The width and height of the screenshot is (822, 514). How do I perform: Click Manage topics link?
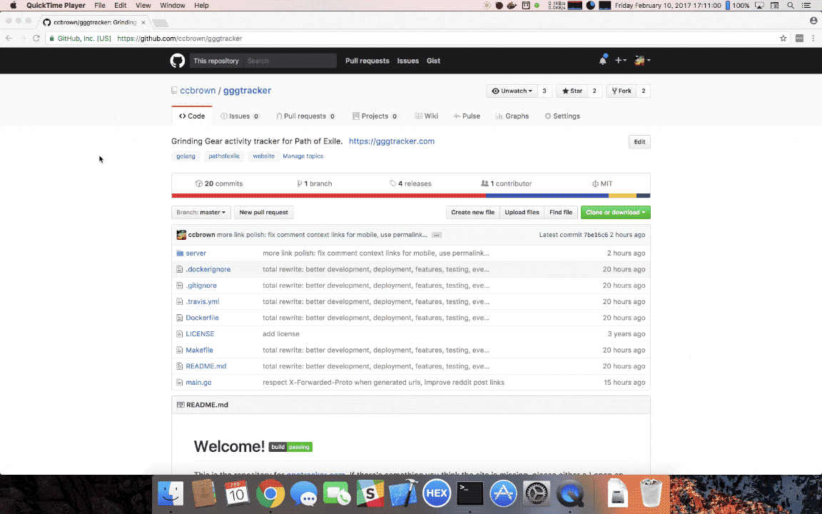pyautogui.click(x=303, y=156)
